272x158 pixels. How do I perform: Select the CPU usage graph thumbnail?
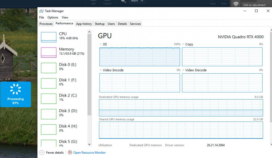click(49, 37)
